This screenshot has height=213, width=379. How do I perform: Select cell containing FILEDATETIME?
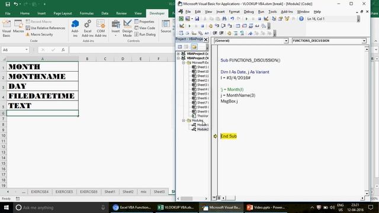coord(43,96)
